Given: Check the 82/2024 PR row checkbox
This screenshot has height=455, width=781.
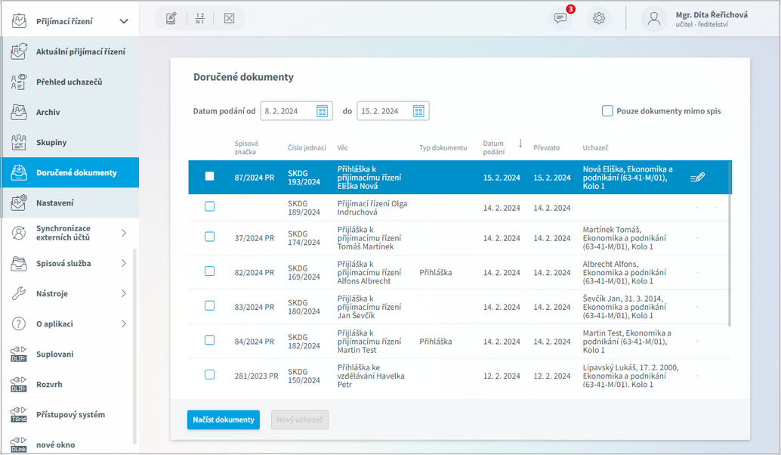Looking at the screenshot, I should [x=210, y=271].
